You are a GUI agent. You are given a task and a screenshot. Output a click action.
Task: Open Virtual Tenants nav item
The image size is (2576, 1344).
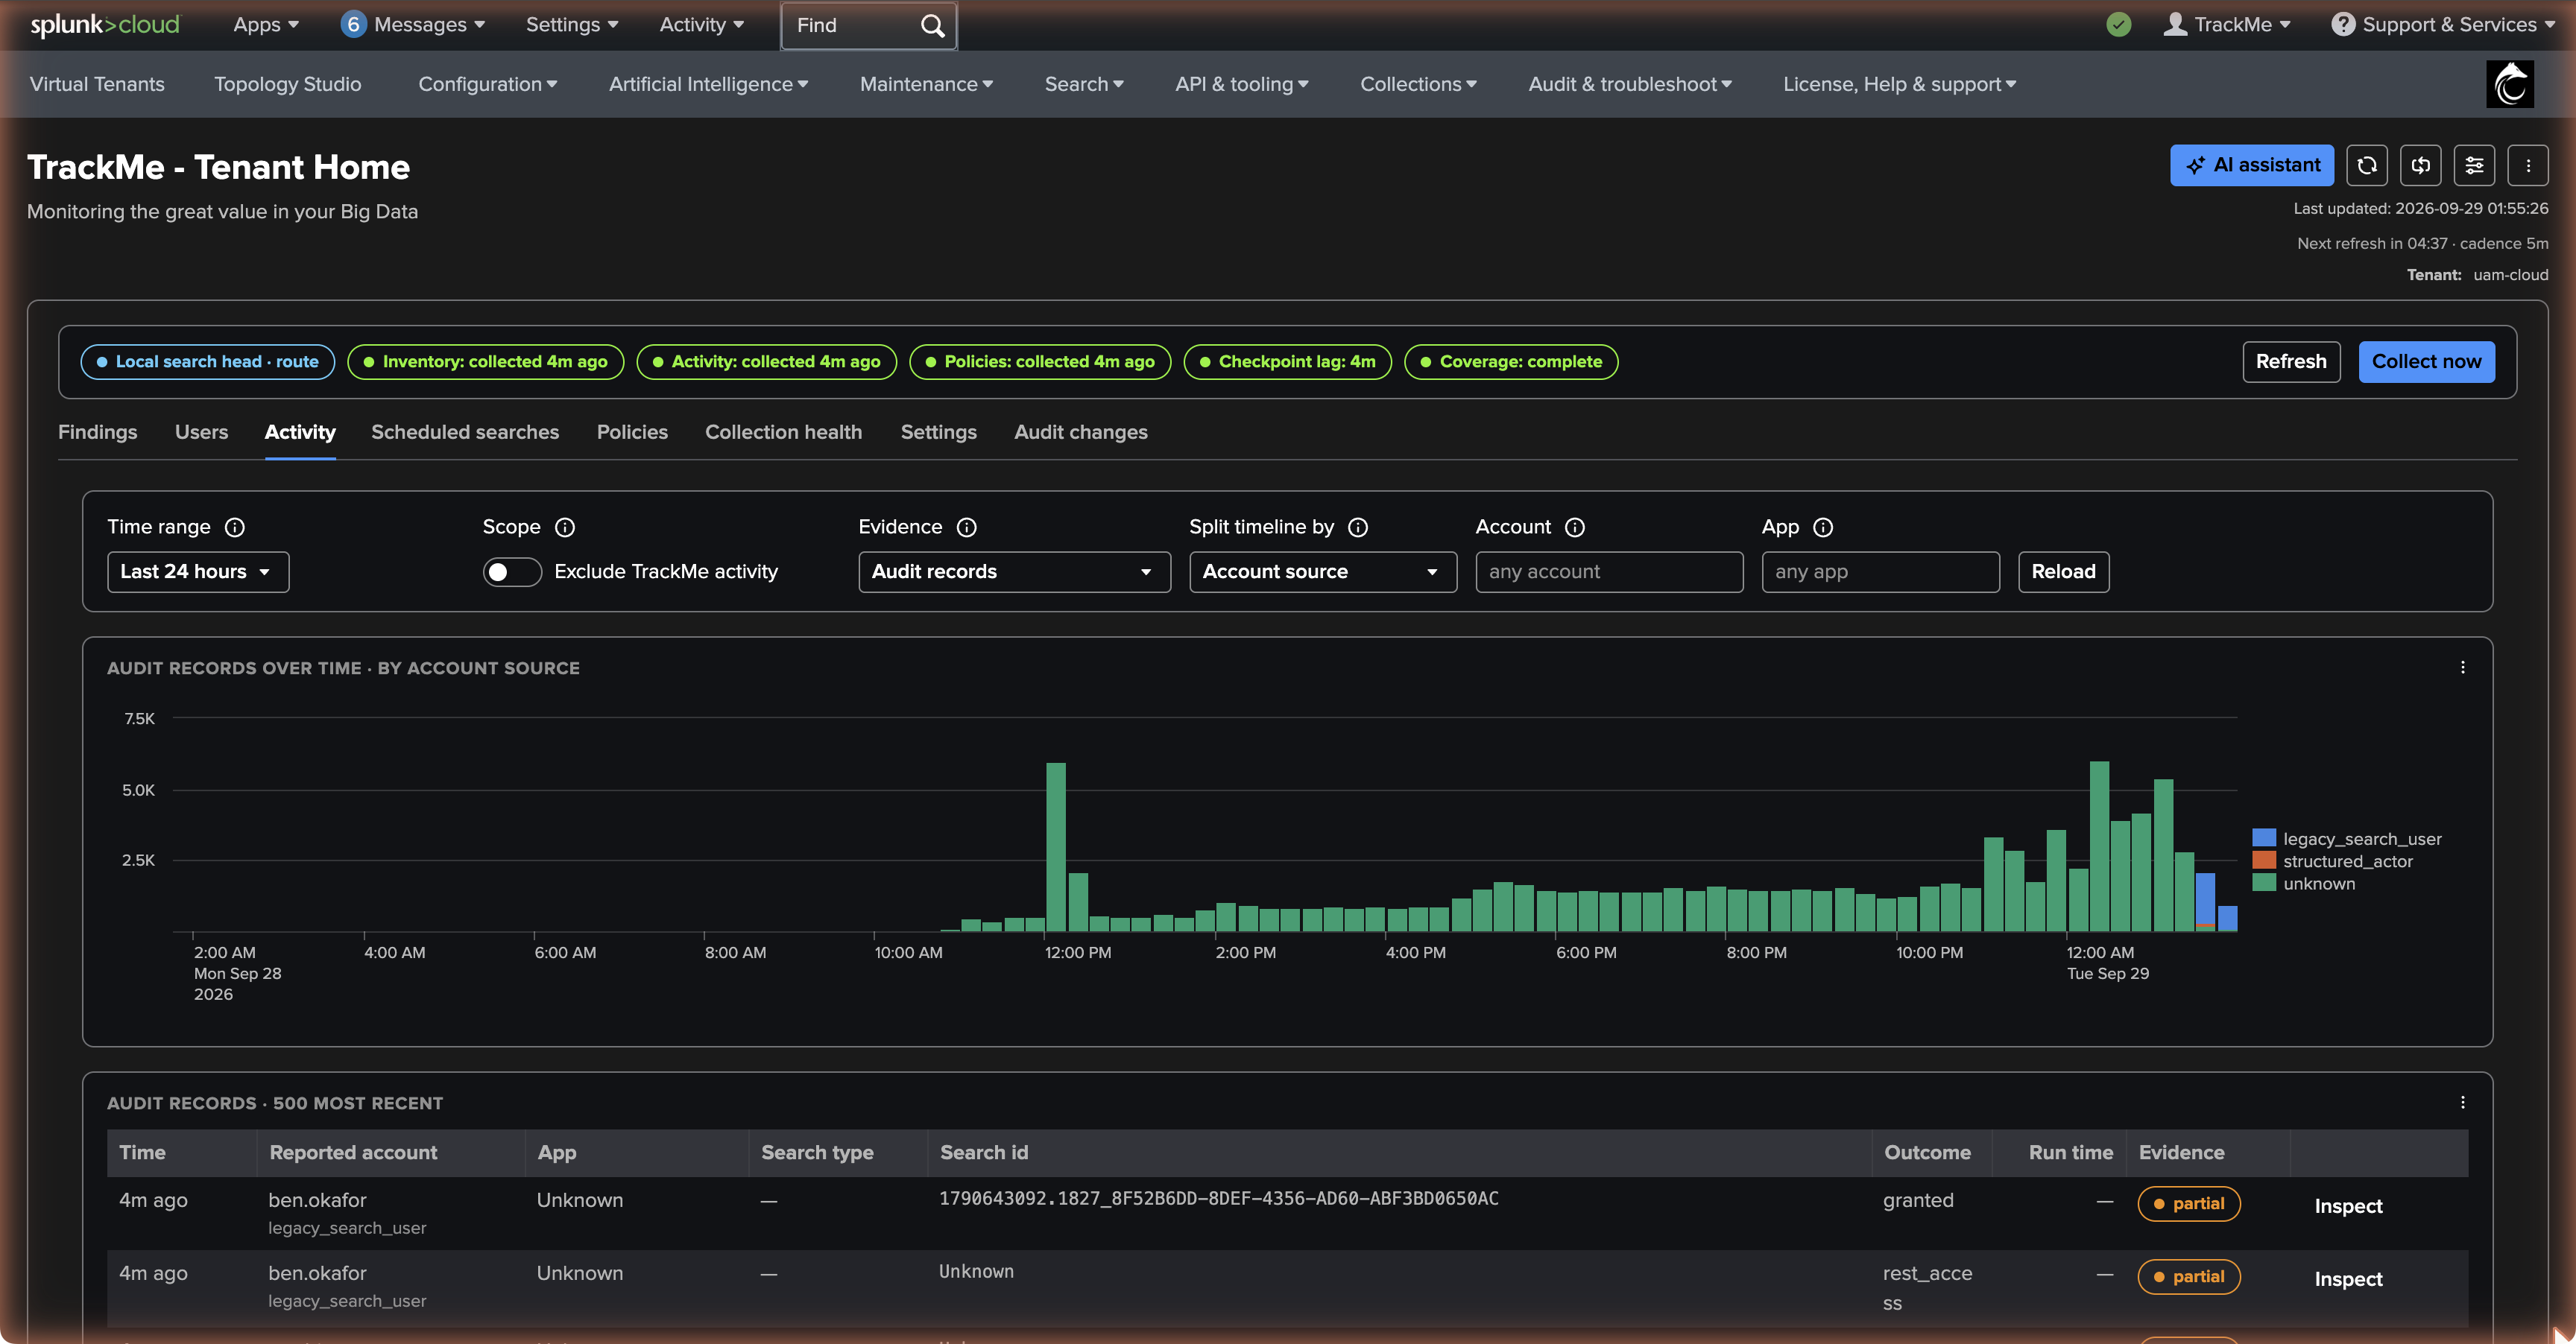[x=97, y=85]
